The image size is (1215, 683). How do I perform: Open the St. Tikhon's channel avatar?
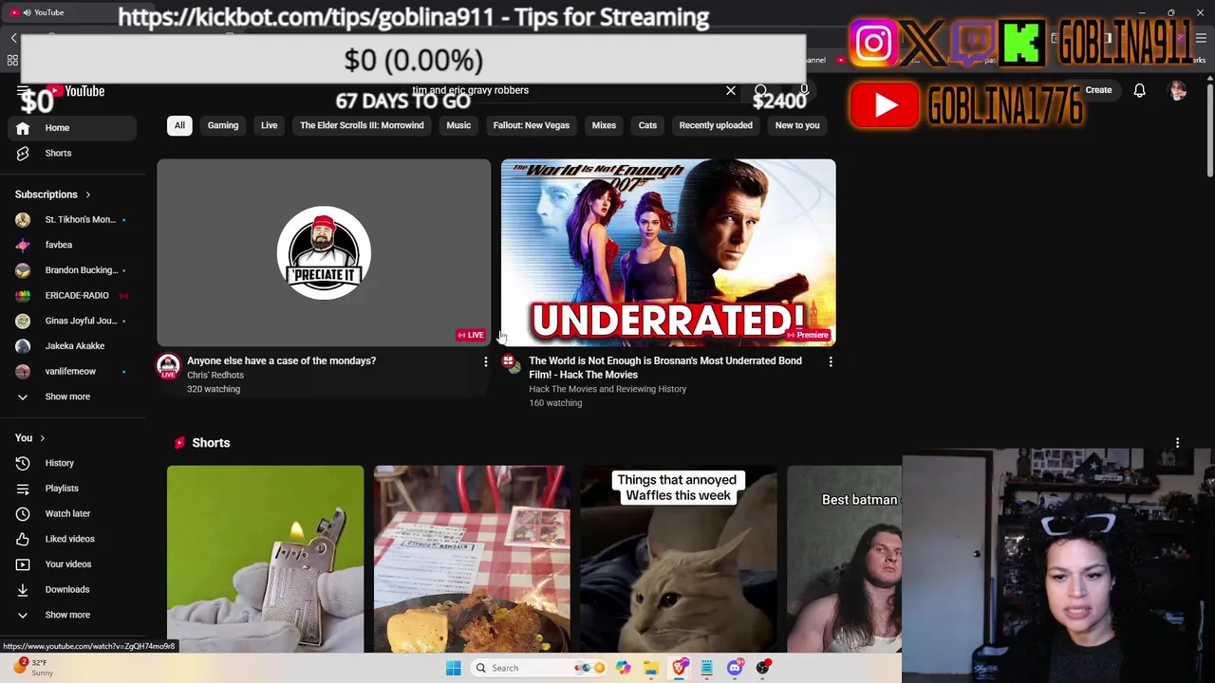pyautogui.click(x=23, y=219)
